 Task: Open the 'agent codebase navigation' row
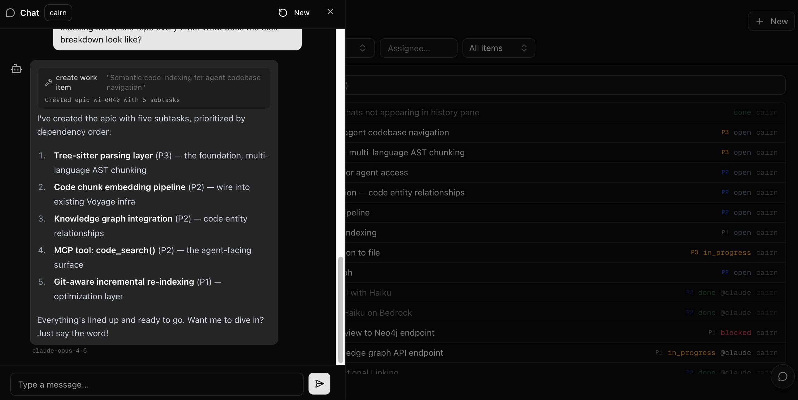565,133
